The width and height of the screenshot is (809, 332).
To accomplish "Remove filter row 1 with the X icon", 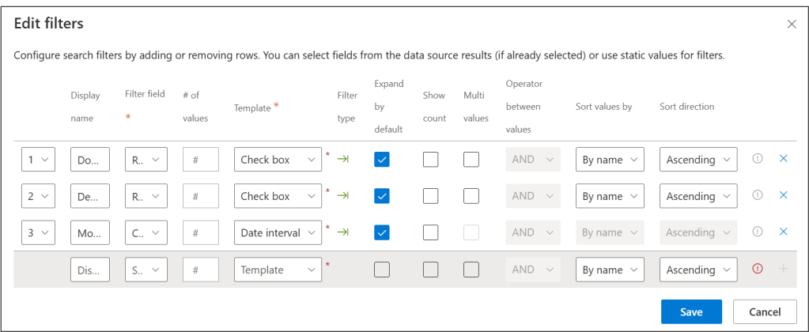I will [784, 159].
